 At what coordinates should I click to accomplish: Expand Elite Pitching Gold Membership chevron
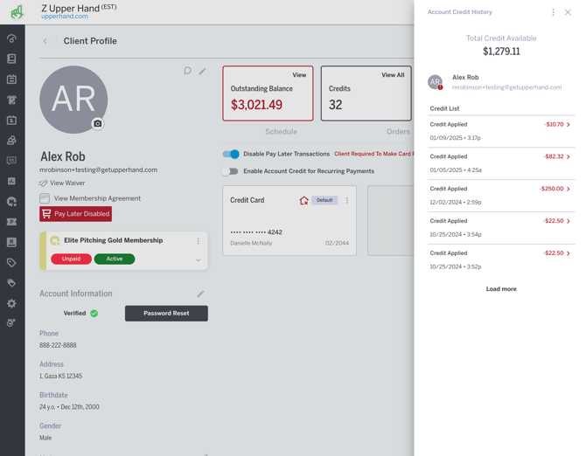tap(199, 259)
